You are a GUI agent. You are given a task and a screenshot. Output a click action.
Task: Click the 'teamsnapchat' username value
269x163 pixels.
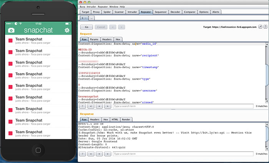88,96
